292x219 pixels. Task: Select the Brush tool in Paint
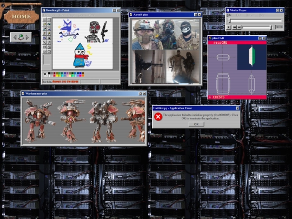click(49, 34)
